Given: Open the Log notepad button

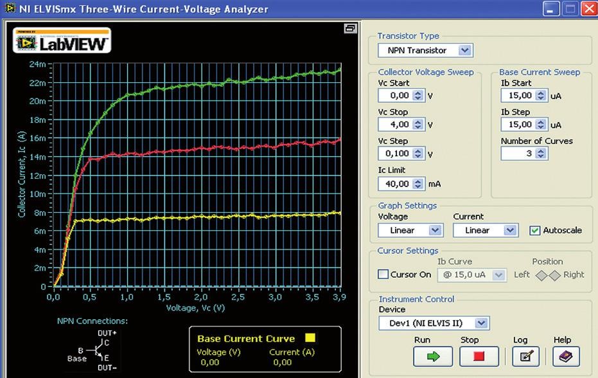Looking at the screenshot, I should [x=525, y=357].
